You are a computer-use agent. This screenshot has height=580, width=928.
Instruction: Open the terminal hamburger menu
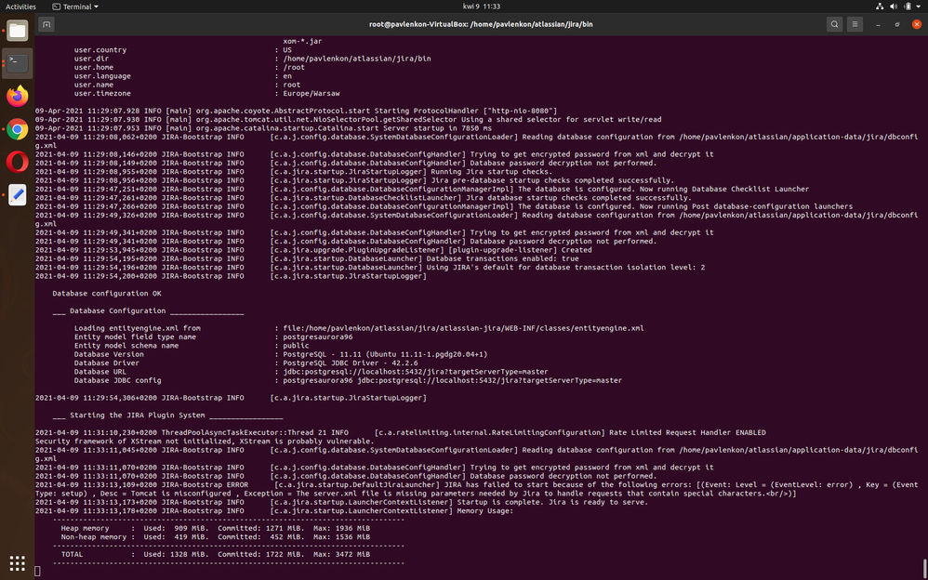pos(855,24)
